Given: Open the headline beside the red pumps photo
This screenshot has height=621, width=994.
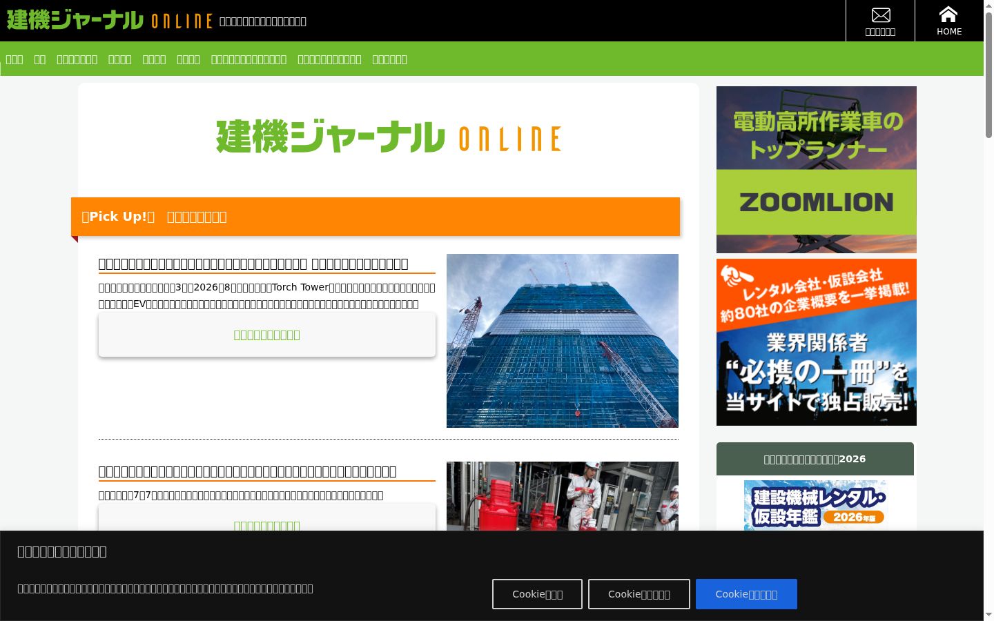Looking at the screenshot, I should [248, 471].
